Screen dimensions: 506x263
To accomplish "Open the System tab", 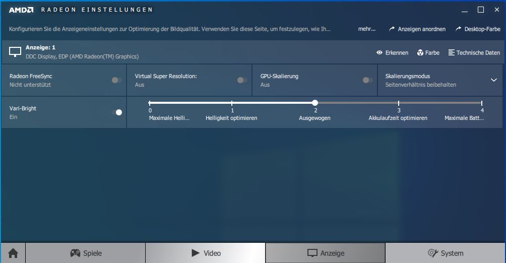I will tap(446, 253).
